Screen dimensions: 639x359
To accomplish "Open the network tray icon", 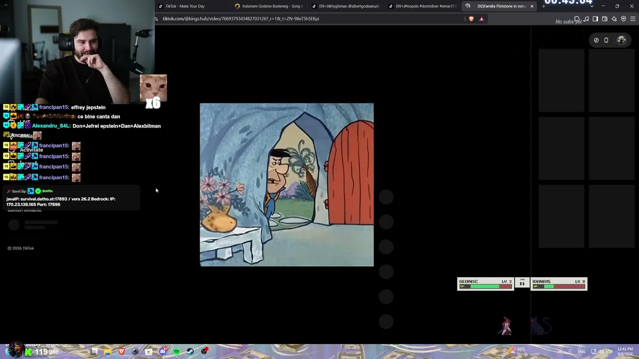I will (594, 352).
